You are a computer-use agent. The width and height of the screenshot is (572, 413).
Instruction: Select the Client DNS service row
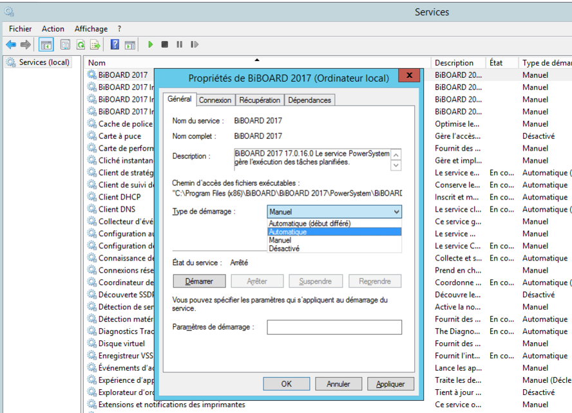click(117, 210)
